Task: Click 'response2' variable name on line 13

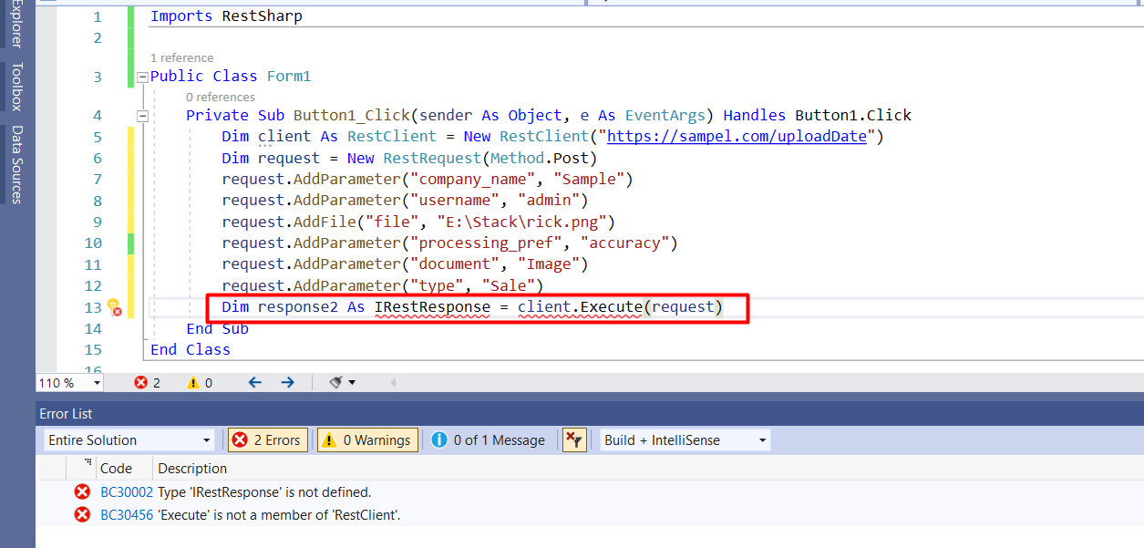Action: pyautogui.click(x=298, y=307)
